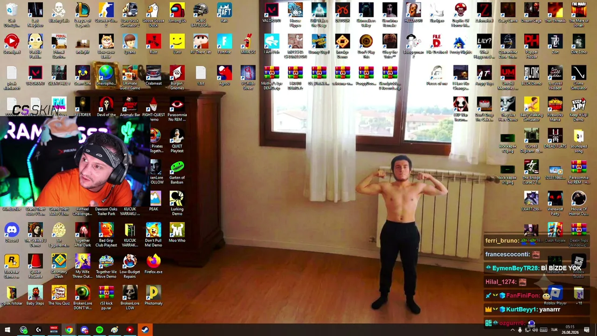The height and width of the screenshot is (336, 597).
Task: Open the 1.txt file on desktop
Action: (201, 76)
